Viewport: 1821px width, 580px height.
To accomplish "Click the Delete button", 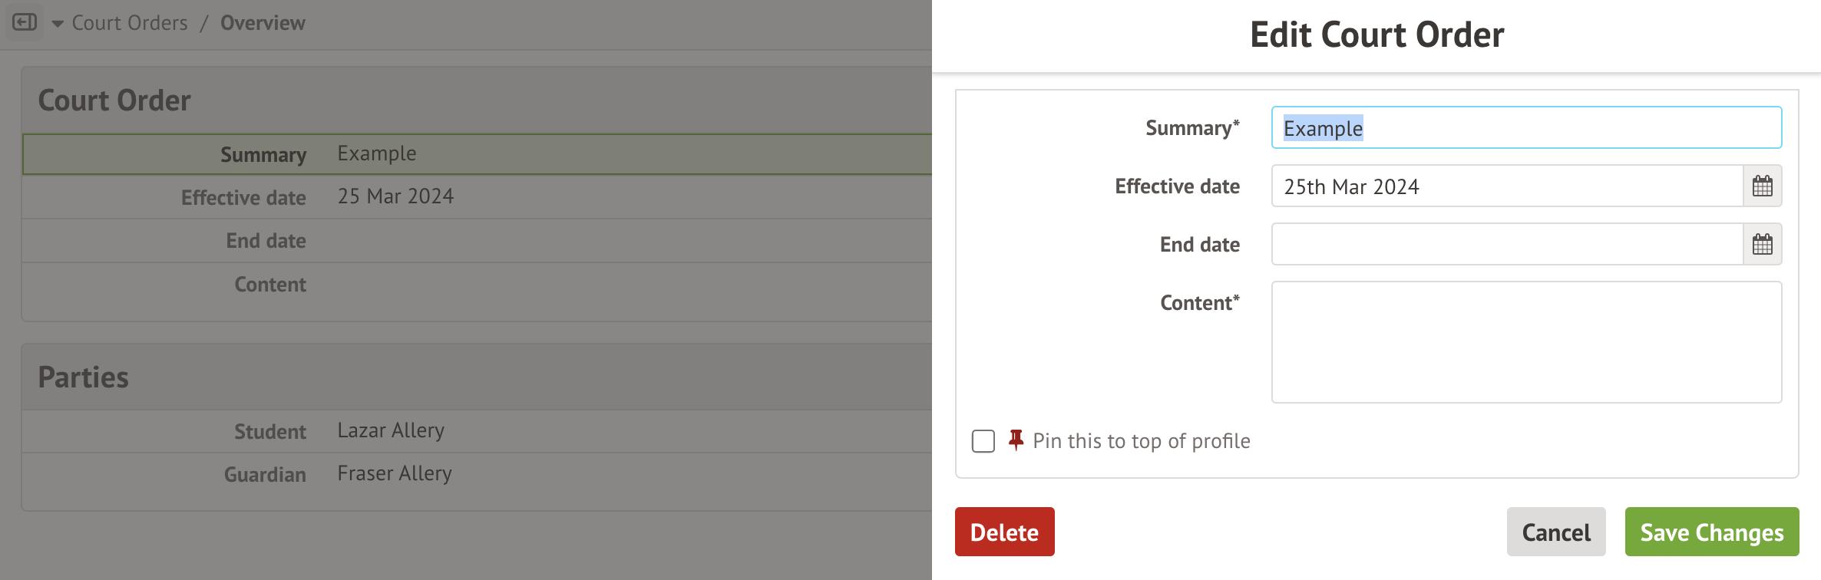I will pyautogui.click(x=1004, y=532).
